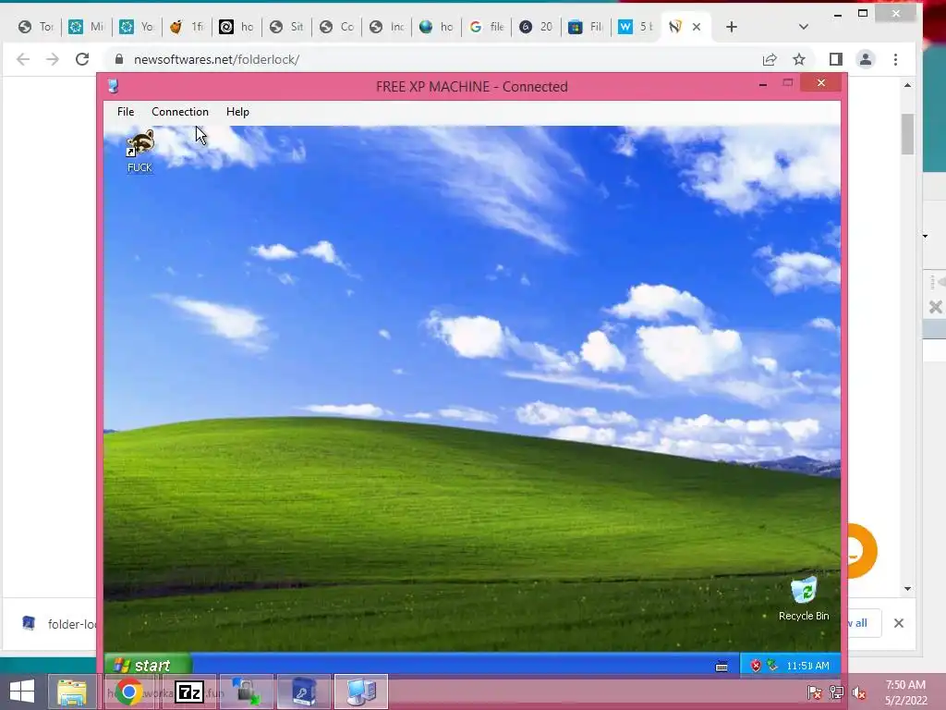Bookmark this page with the star icon
Viewport: 946px width, 710px height.
tap(799, 59)
